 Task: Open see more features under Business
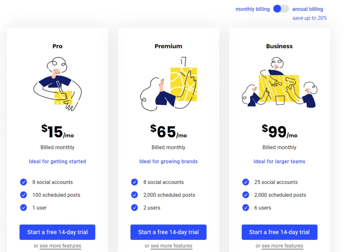click(x=282, y=246)
